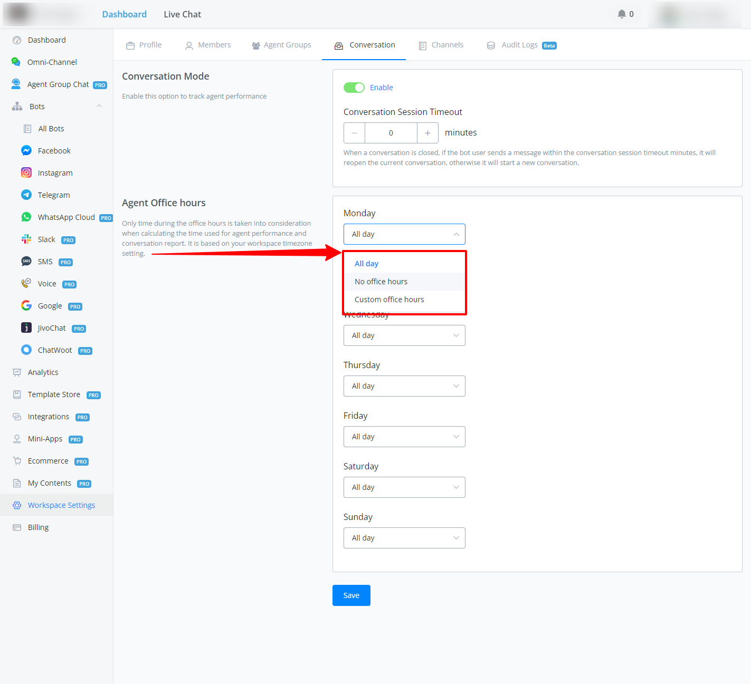Click the JivoChat icon
751x684 pixels.
[x=26, y=327]
